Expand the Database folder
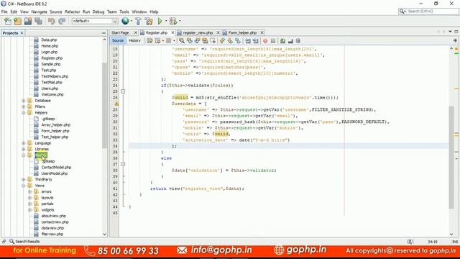 tap(24, 101)
